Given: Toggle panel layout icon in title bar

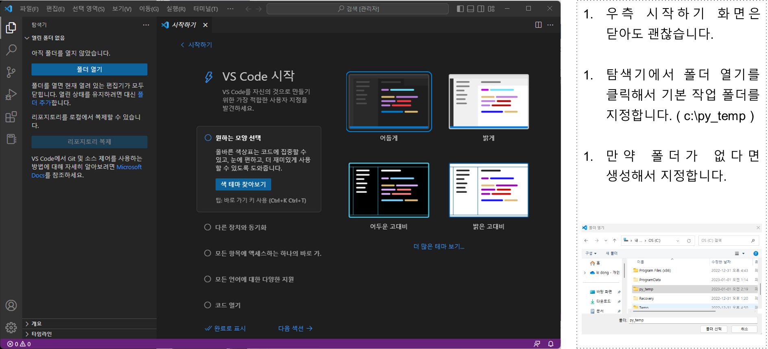Looking at the screenshot, I should (470, 9).
